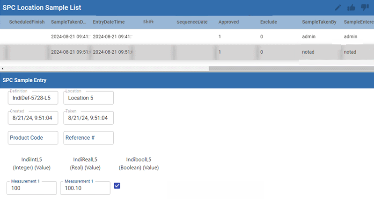Click the Definition field showing IndiDef-5728-L5
374x199 pixels.
click(33, 98)
